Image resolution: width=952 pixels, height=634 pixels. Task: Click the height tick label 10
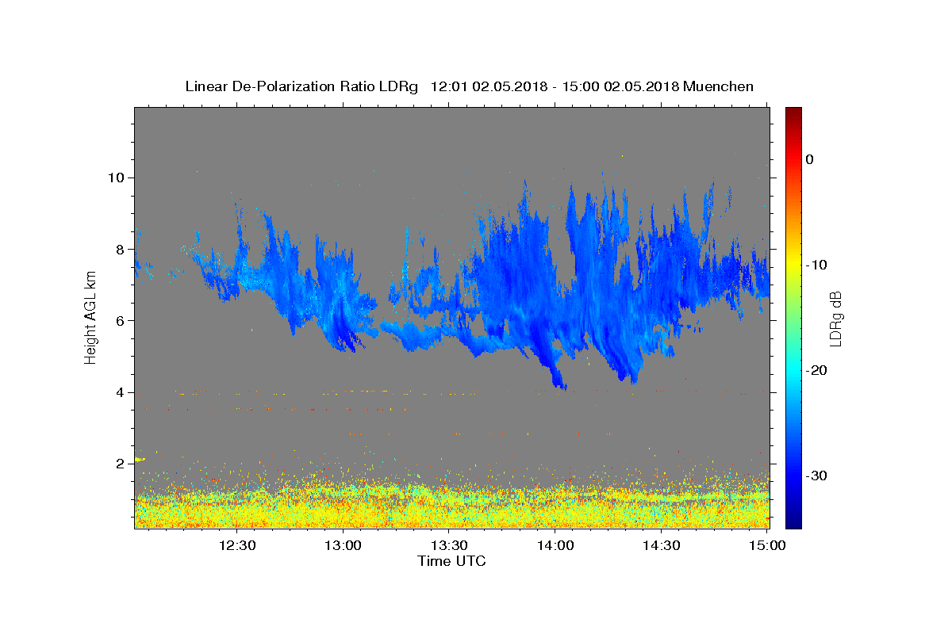tap(117, 178)
